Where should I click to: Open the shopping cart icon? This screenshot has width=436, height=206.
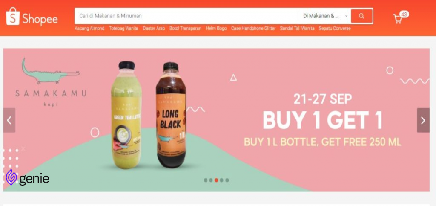tap(398, 19)
